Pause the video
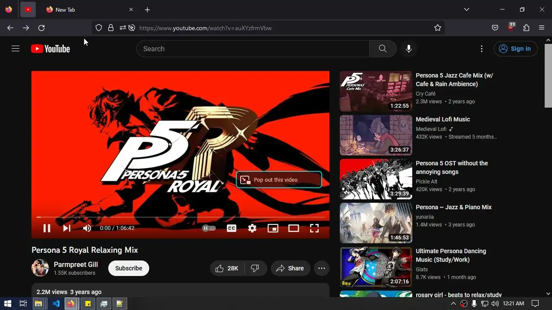Viewport: 552px width, 310px height. (x=47, y=228)
